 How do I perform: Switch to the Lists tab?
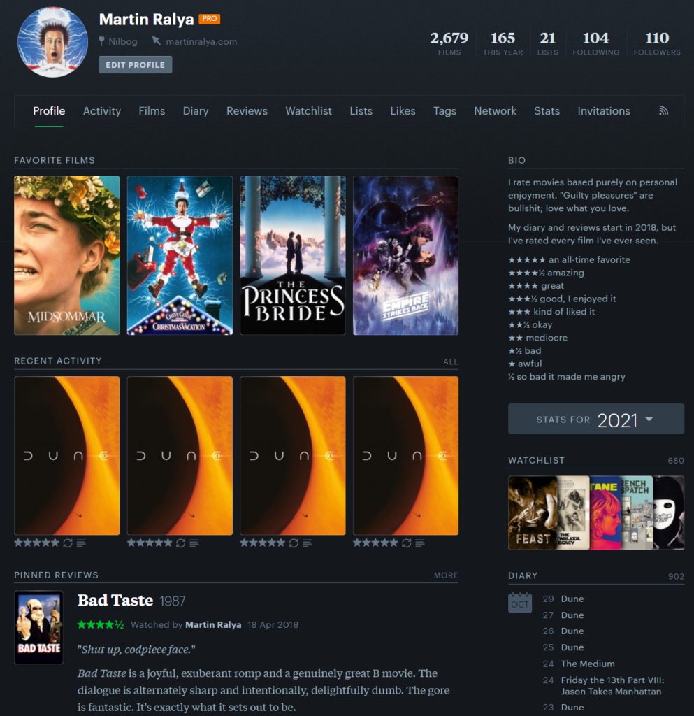[x=361, y=111]
